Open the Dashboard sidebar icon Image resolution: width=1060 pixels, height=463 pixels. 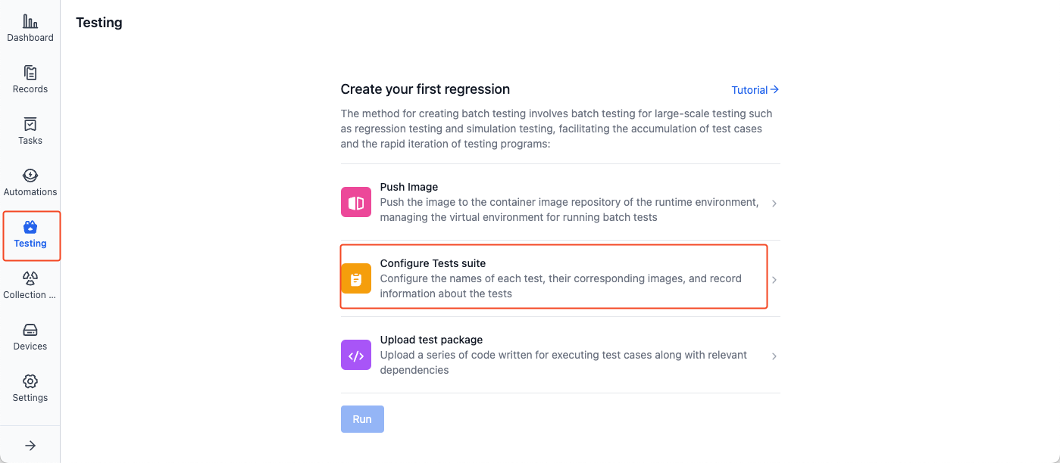(30, 22)
